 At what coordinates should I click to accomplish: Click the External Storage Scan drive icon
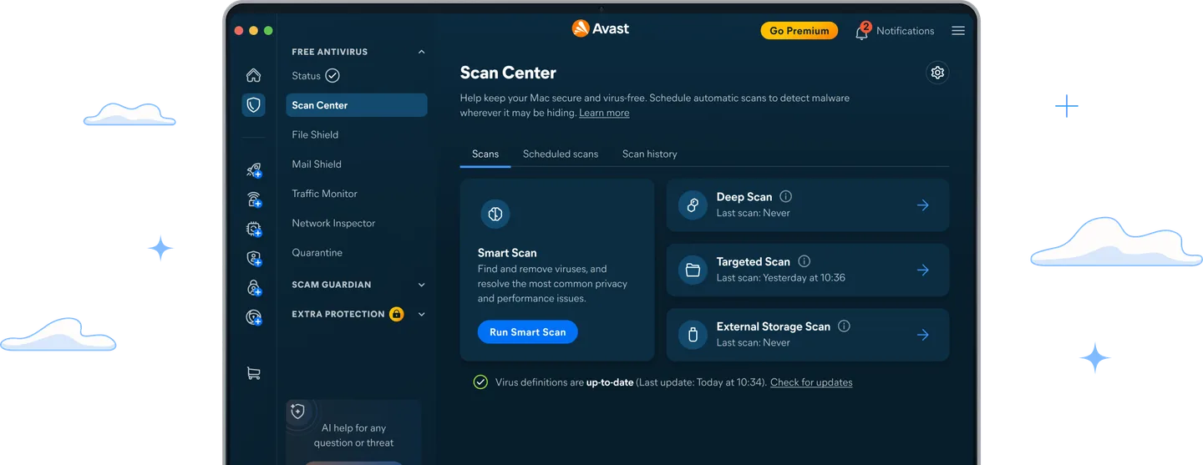pyautogui.click(x=693, y=336)
